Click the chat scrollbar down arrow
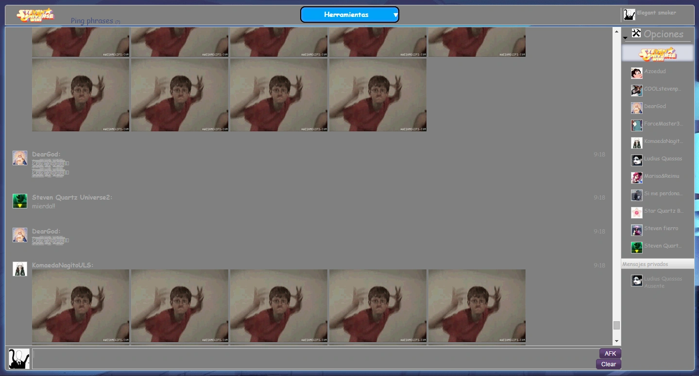 click(x=616, y=342)
